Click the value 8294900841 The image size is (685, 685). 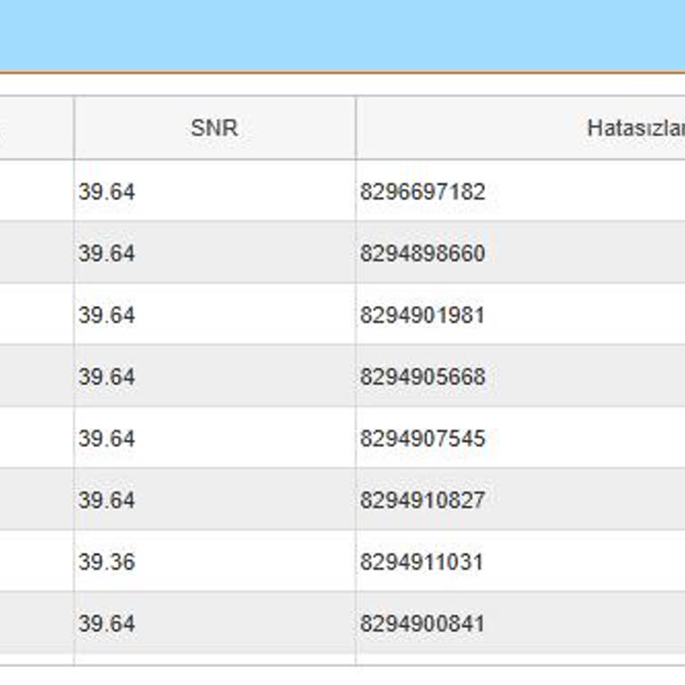pos(423,623)
